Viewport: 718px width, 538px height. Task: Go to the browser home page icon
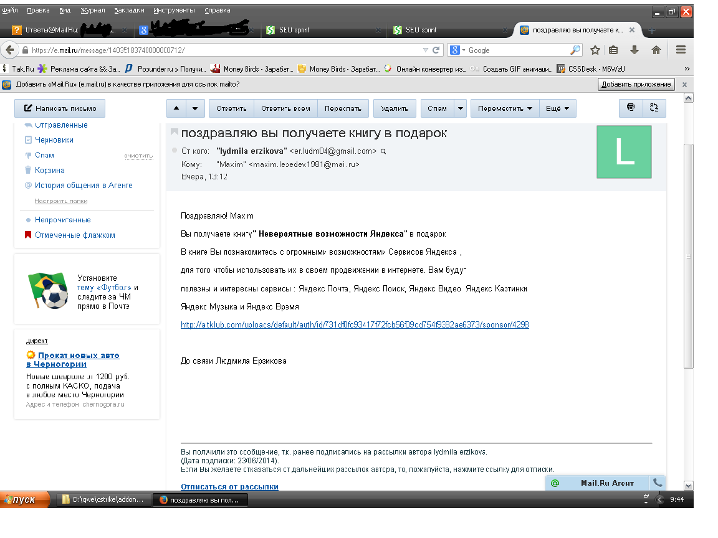(656, 50)
